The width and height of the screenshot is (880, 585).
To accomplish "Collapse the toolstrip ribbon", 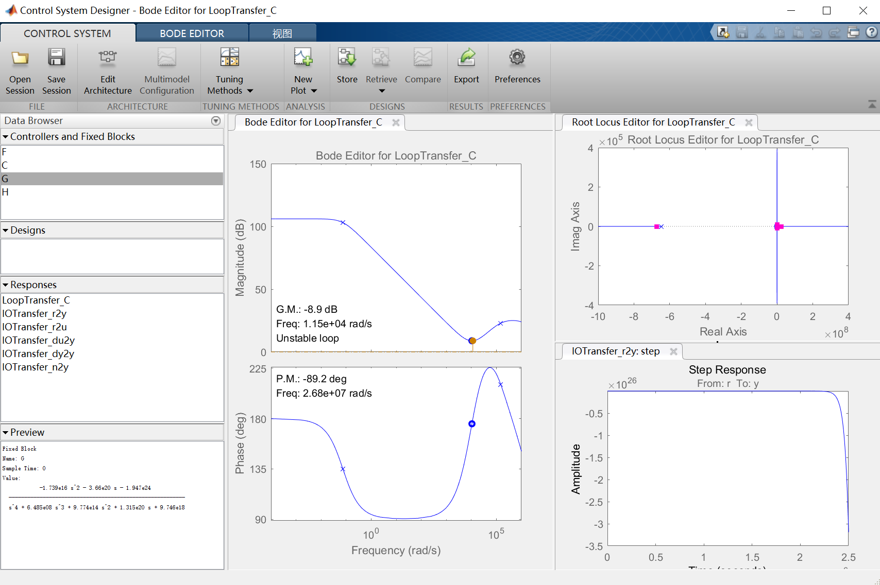I will tap(872, 104).
